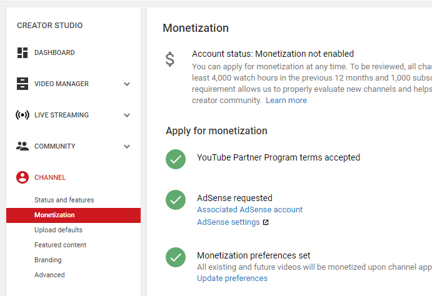432x296 pixels.
Task: Click the Dashboard grid icon
Action: click(x=23, y=53)
